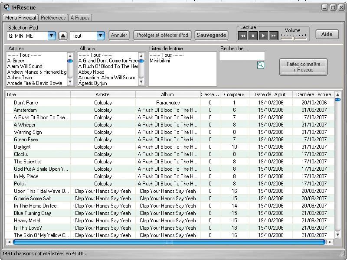This screenshot has width=347, height=260.
Task: Switch to the Préférences tab
Action: tap(53, 18)
